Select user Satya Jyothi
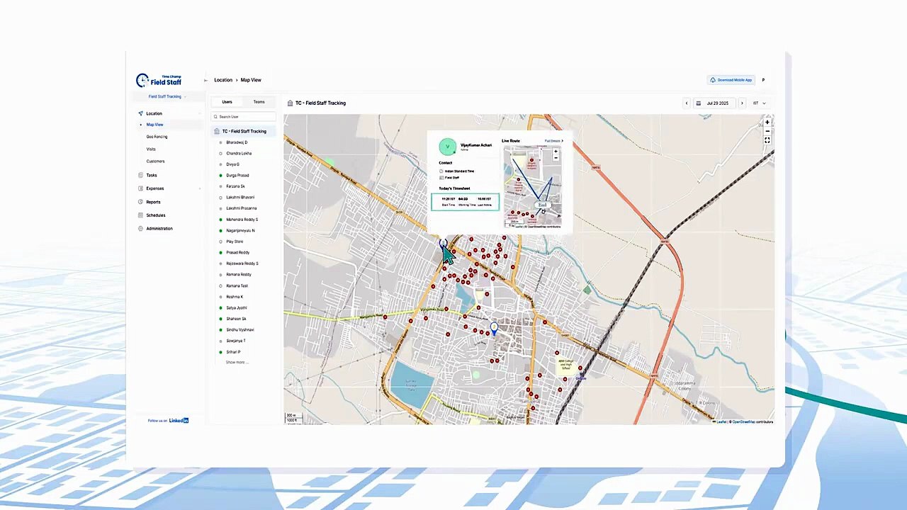The width and height of the screenshot is (907, 510). [x=237, y=307]
